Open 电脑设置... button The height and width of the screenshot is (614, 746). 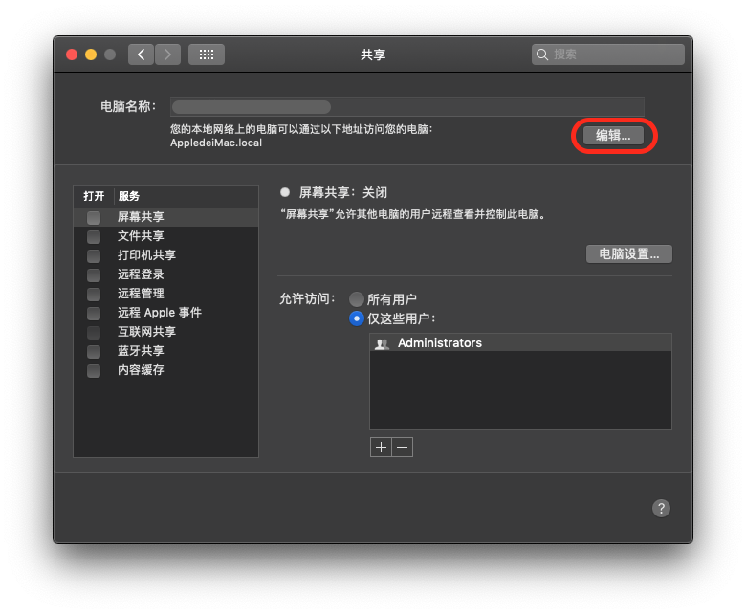[628, 253]
